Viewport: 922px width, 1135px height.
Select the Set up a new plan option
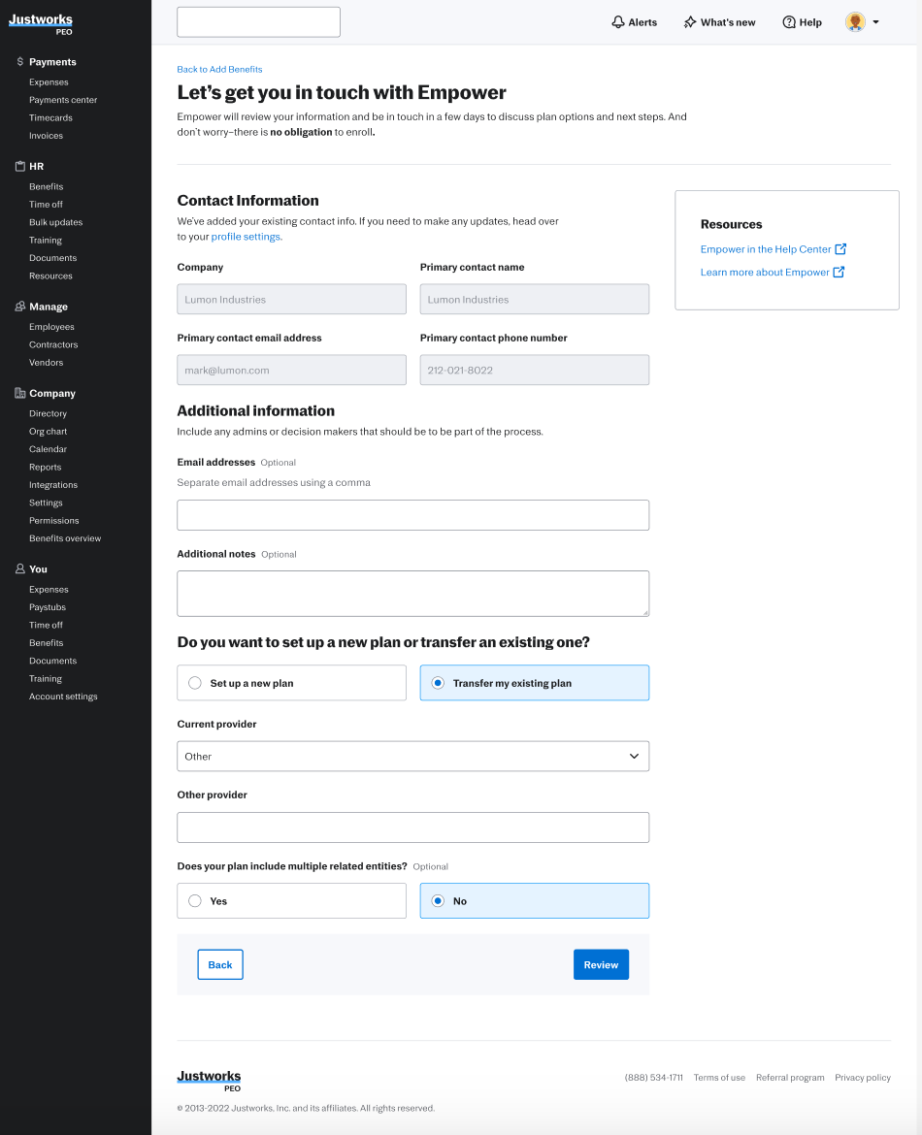coord(291,683)
